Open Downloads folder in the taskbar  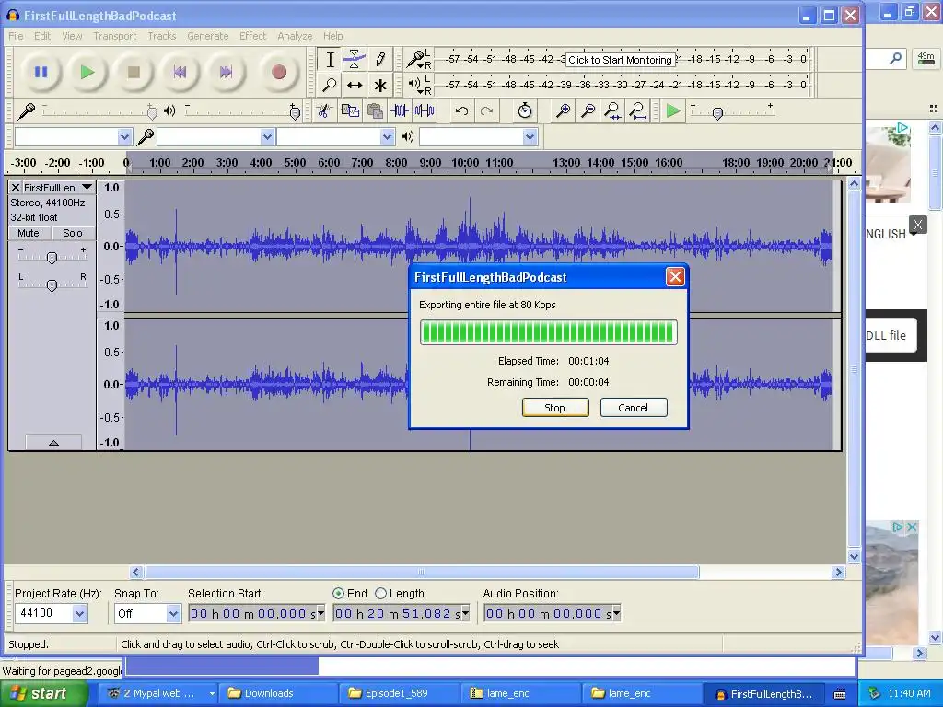277,693
